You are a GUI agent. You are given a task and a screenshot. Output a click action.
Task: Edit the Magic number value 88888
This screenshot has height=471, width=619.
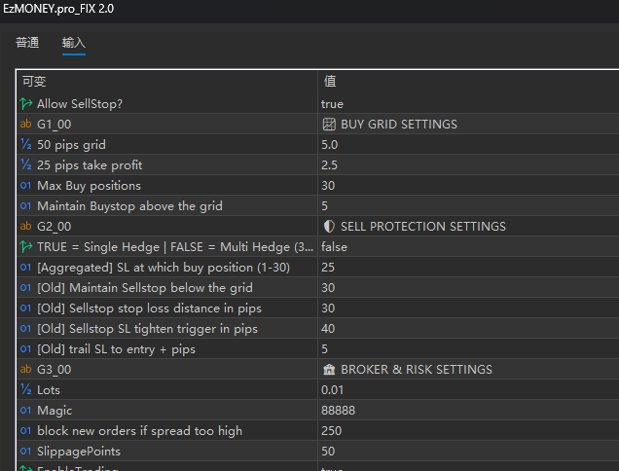click(x=338, y=411)
